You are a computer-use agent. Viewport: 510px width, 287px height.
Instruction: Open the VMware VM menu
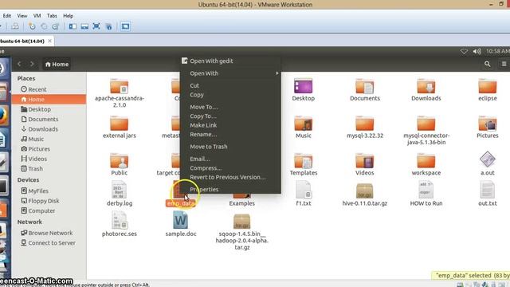click(37, 16)
